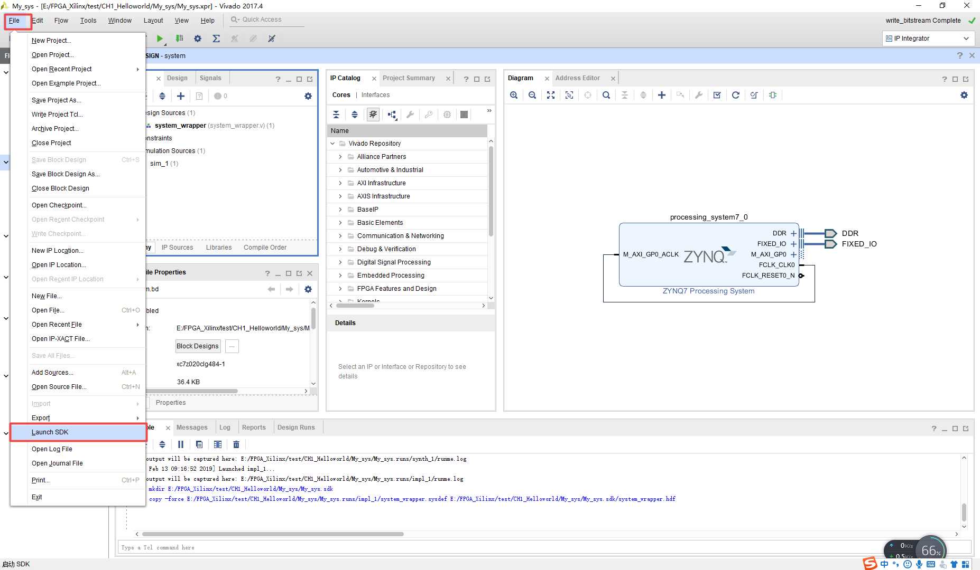The height and width of the screenshot is (570, 980).
Task: Expand all in IP Catalog toolbar
Action: (x=355, y=115)
